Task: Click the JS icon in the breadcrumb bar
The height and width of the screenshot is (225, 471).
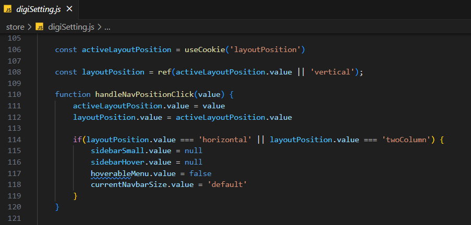Action: coord(39,27)
